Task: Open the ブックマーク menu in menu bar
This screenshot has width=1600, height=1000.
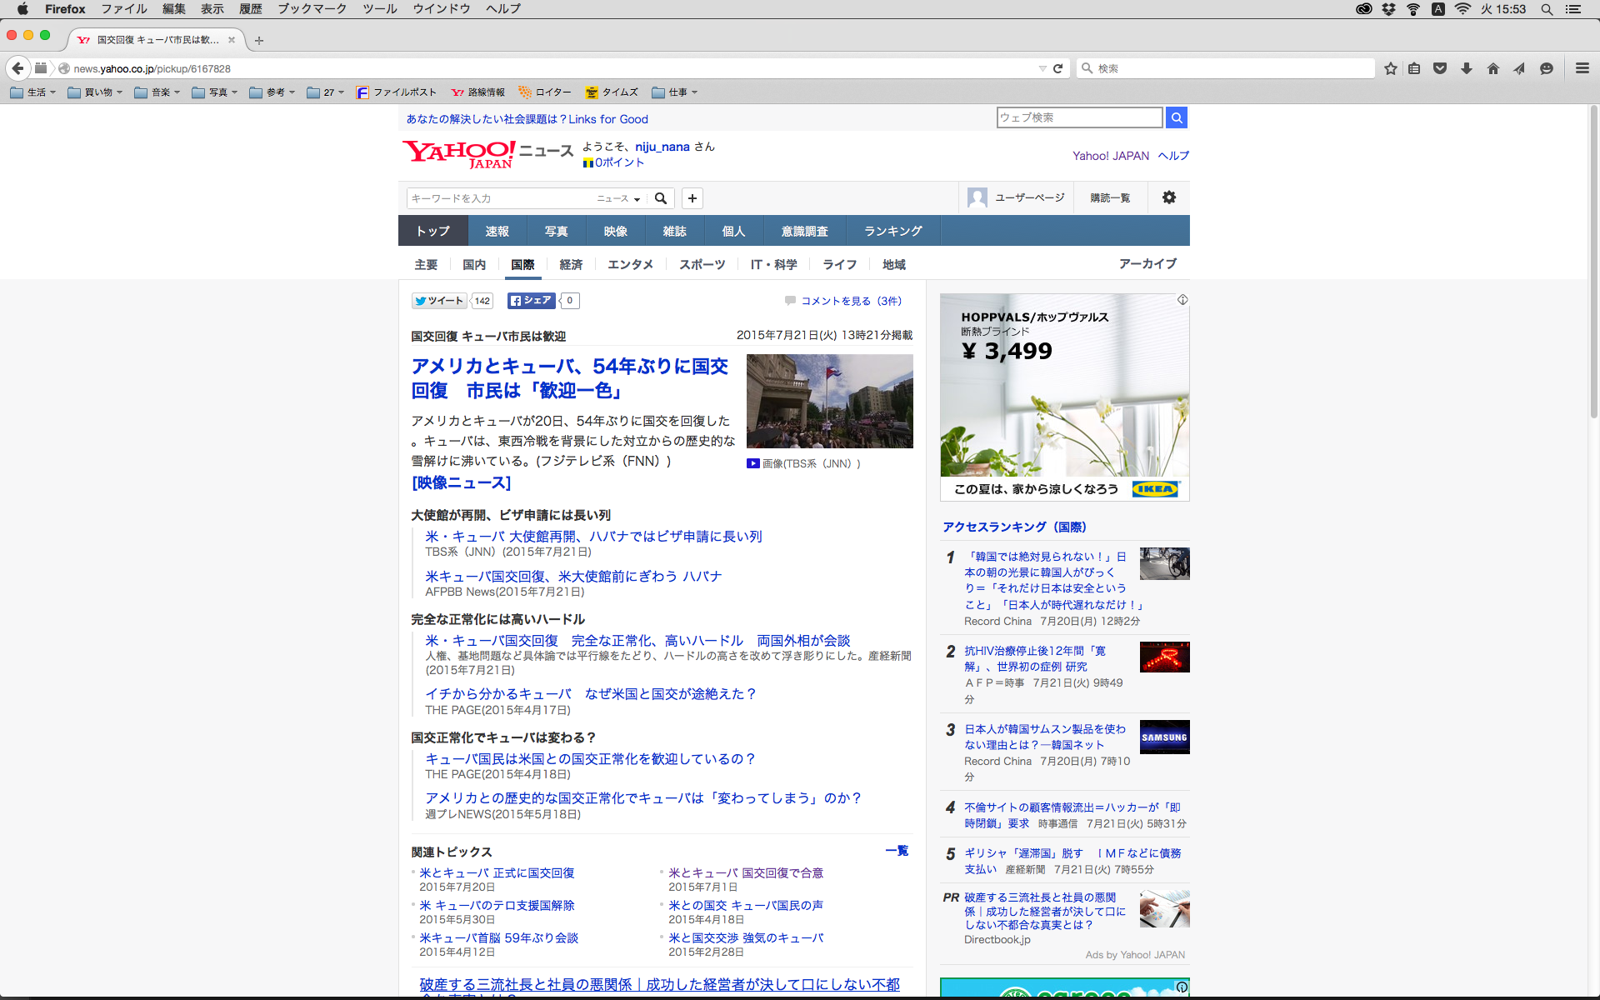Action: [x=312, y=8]
